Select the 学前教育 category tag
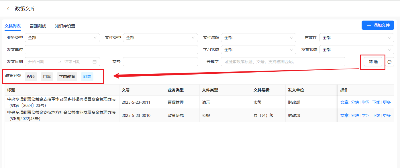This screenshot has height=168, width=400. tap(67, 77)
